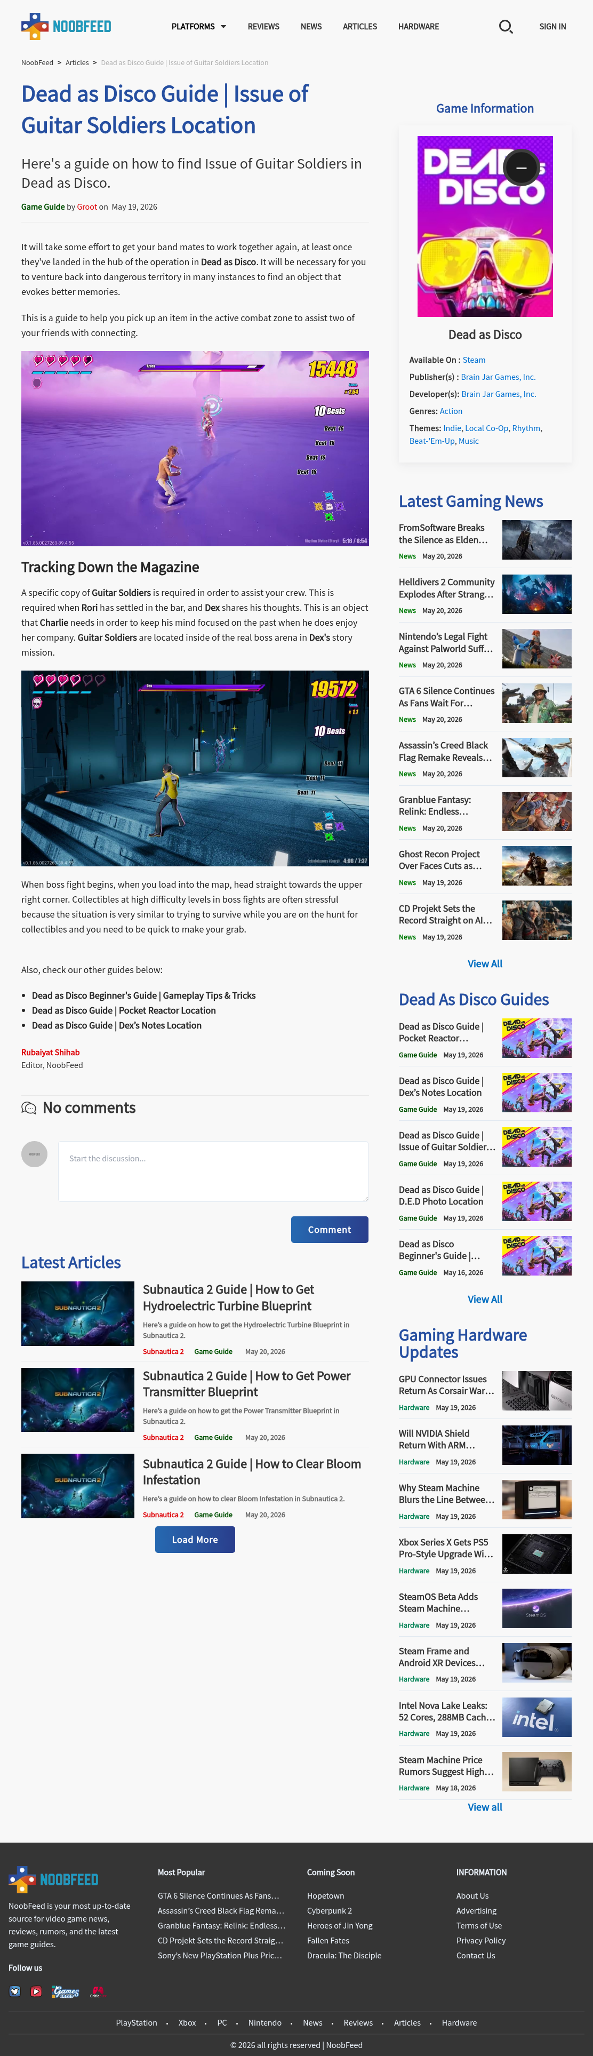
Task: Open the Privacy Policy footer link
Action: pyautogui.click(x=480, y=1940)
